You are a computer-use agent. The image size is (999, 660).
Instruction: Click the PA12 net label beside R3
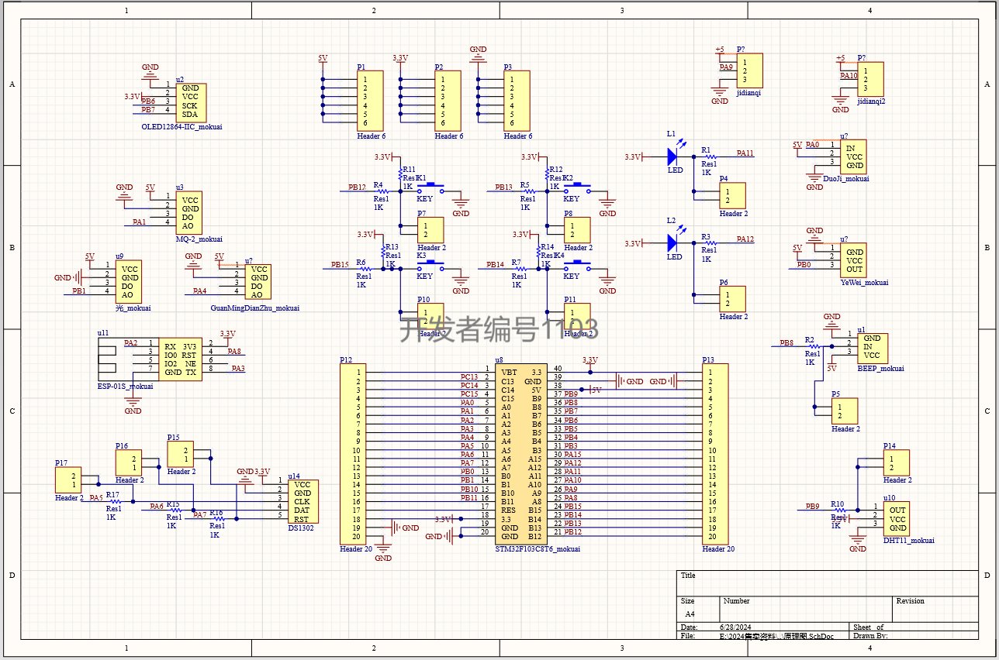point(745,239)
